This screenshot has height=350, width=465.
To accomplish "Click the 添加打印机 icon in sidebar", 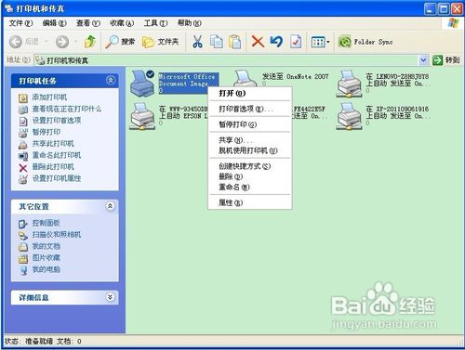I will [23, 97].
